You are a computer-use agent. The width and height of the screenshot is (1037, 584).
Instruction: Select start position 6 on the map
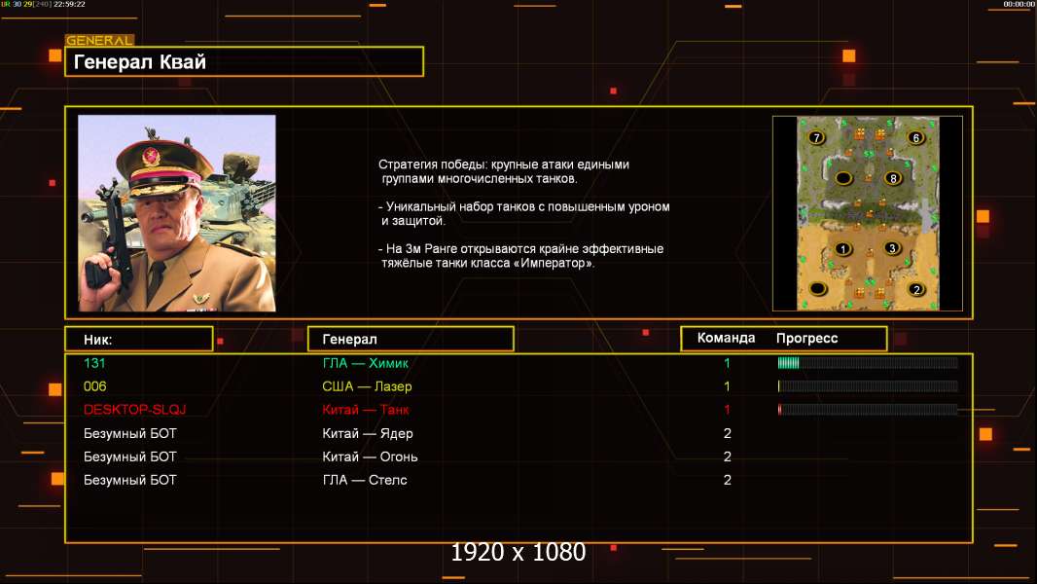coord(916,137)
